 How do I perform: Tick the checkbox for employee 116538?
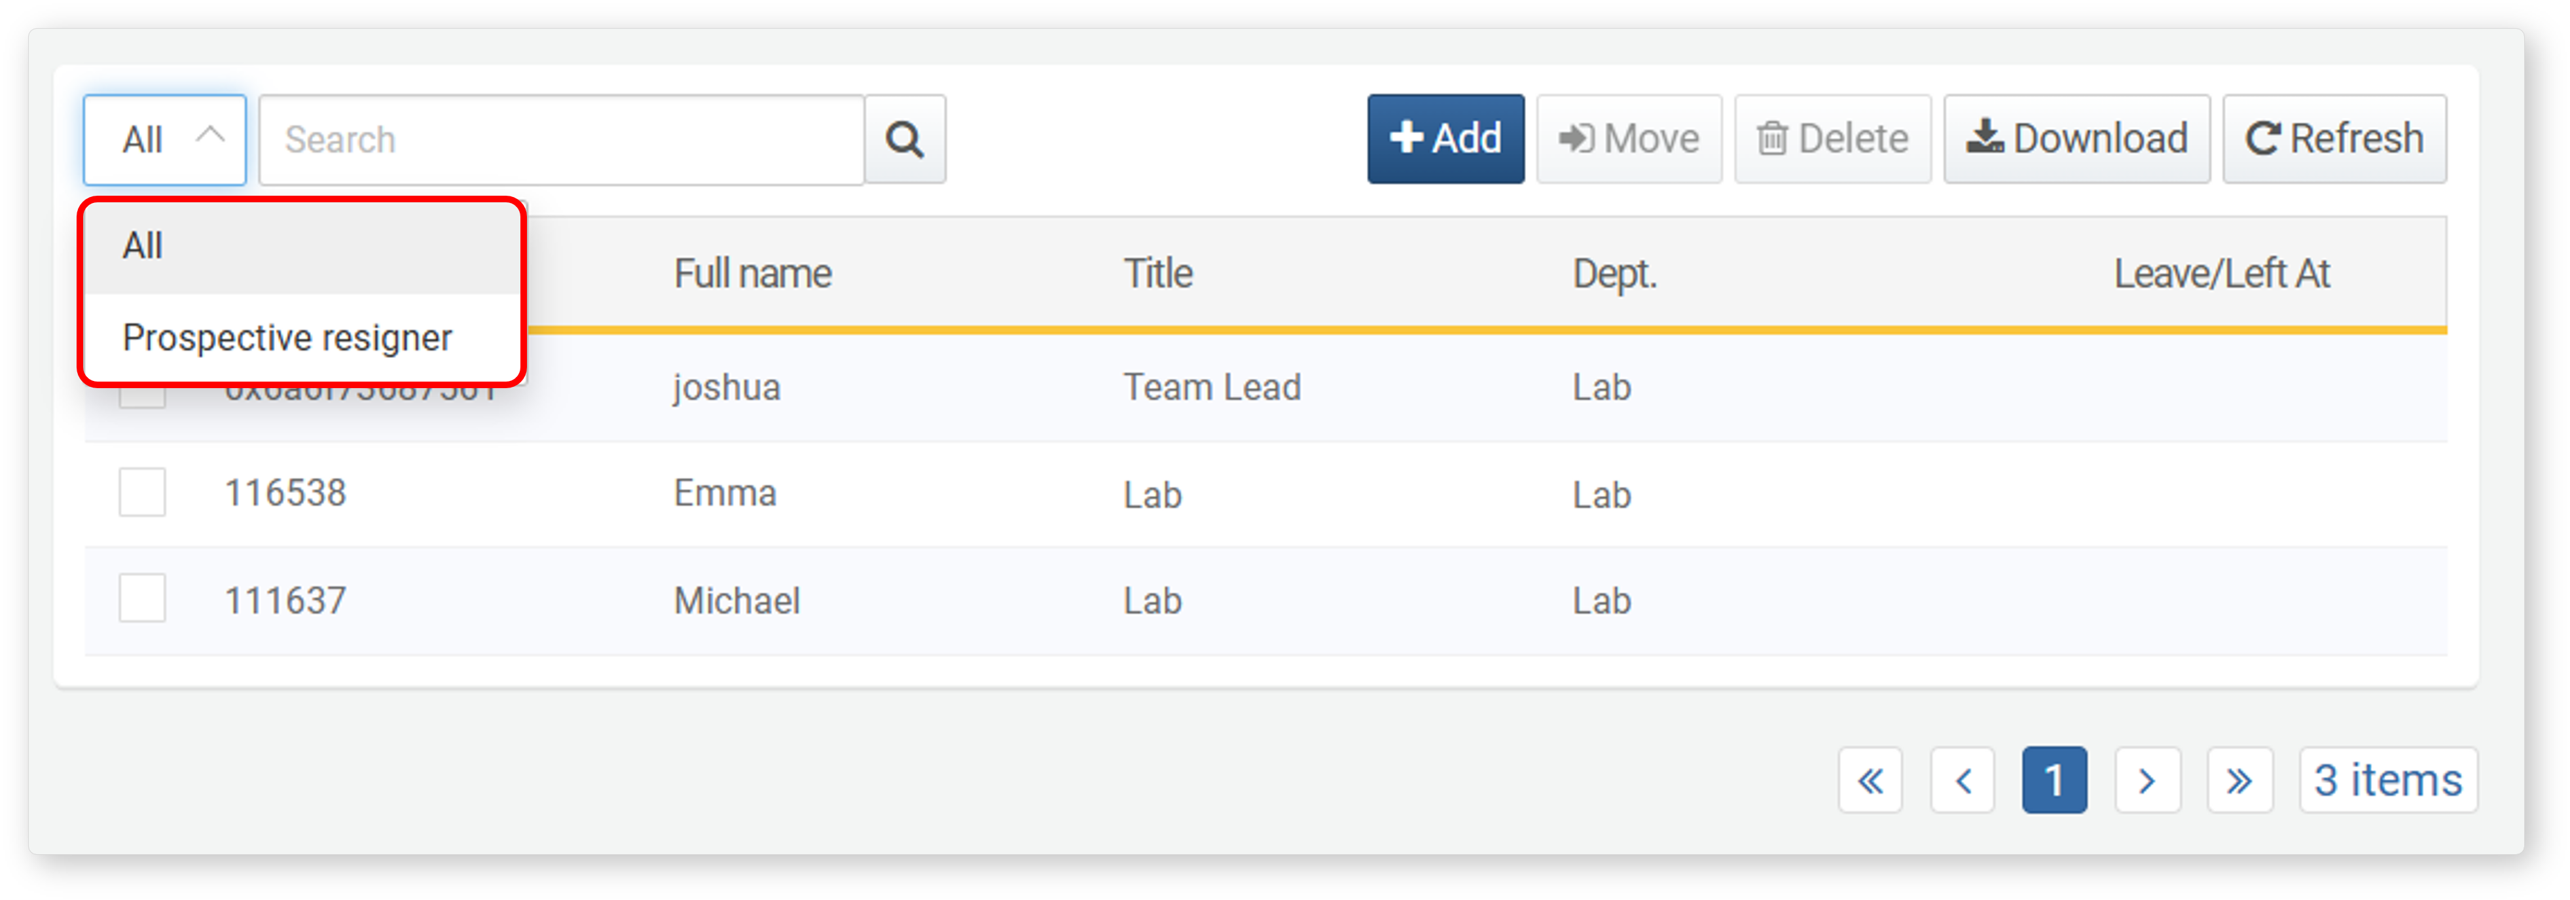click(143, 492)
